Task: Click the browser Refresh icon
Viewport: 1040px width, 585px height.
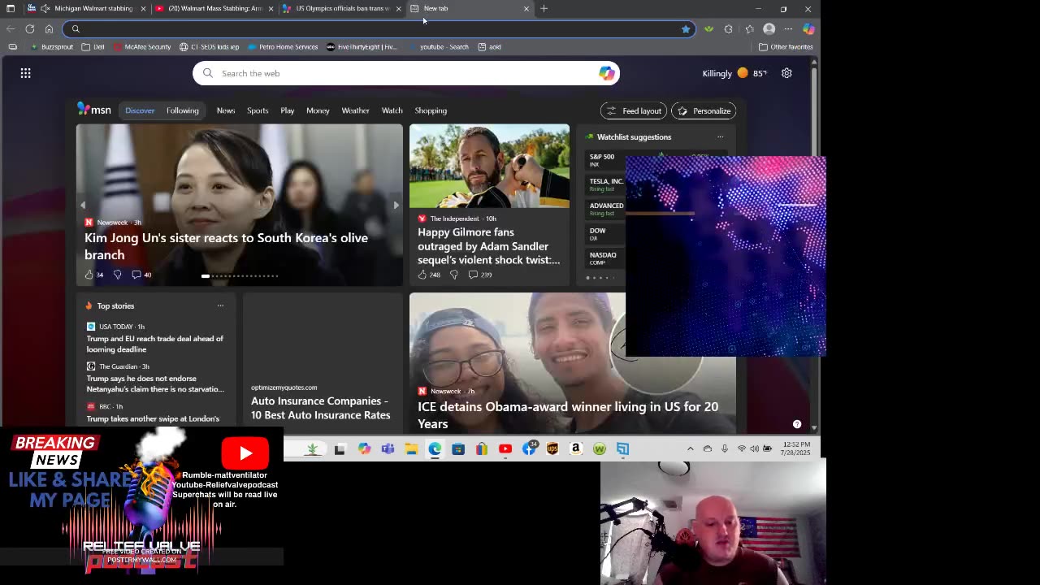Action: pos(29,28)
